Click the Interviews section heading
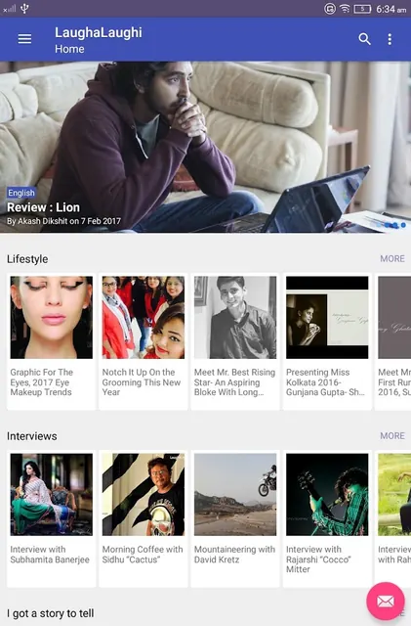 (x=32, y=436)
